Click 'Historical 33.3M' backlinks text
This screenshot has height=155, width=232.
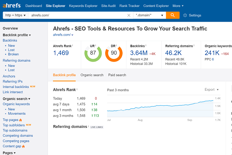coord(141,64)
